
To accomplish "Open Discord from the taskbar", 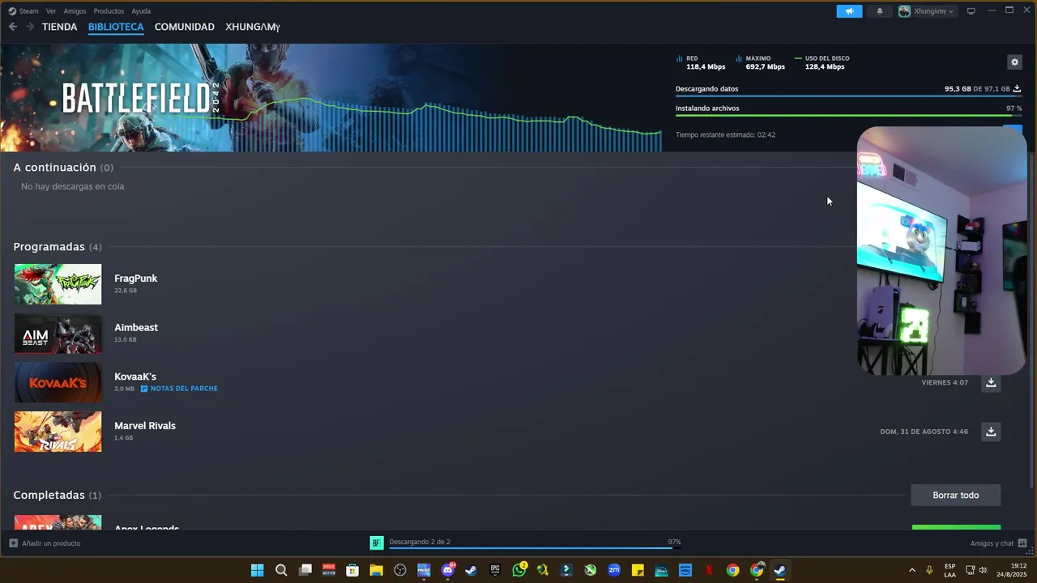I will tap(448, 570).
